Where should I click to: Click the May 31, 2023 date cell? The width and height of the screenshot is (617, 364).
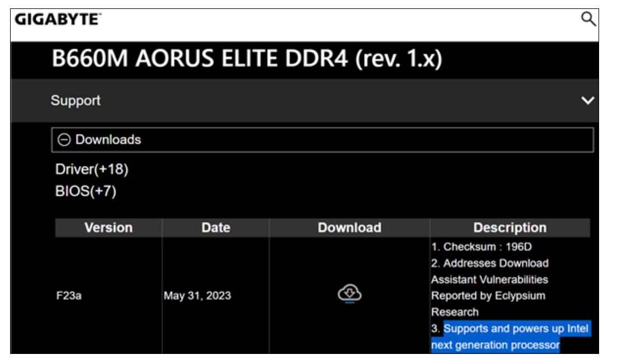pyautogui.click(x=197, y=296)
